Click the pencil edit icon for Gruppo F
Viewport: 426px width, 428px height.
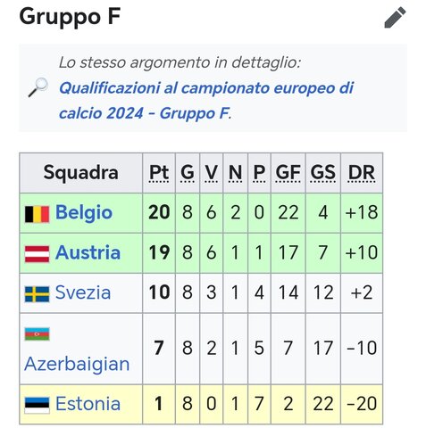tap(395, 18)
